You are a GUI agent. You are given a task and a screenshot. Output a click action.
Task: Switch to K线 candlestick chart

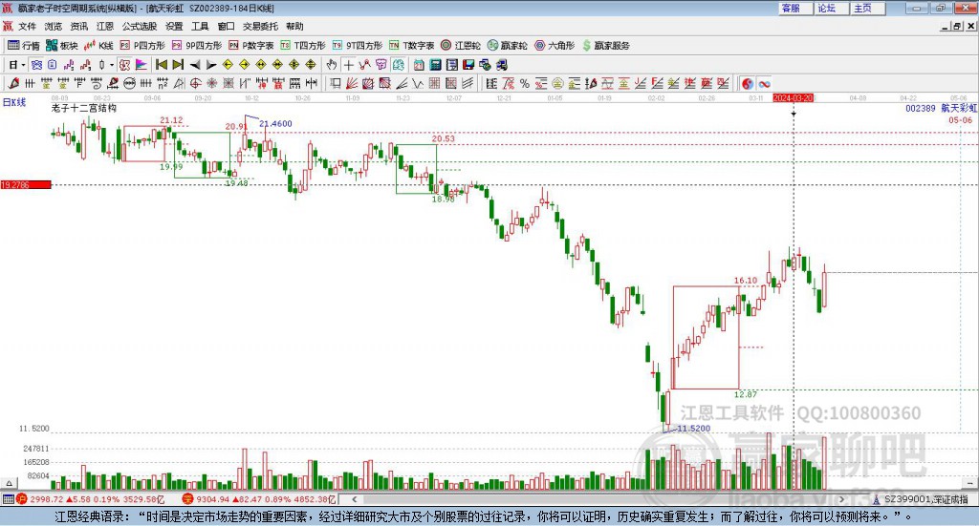98,46
